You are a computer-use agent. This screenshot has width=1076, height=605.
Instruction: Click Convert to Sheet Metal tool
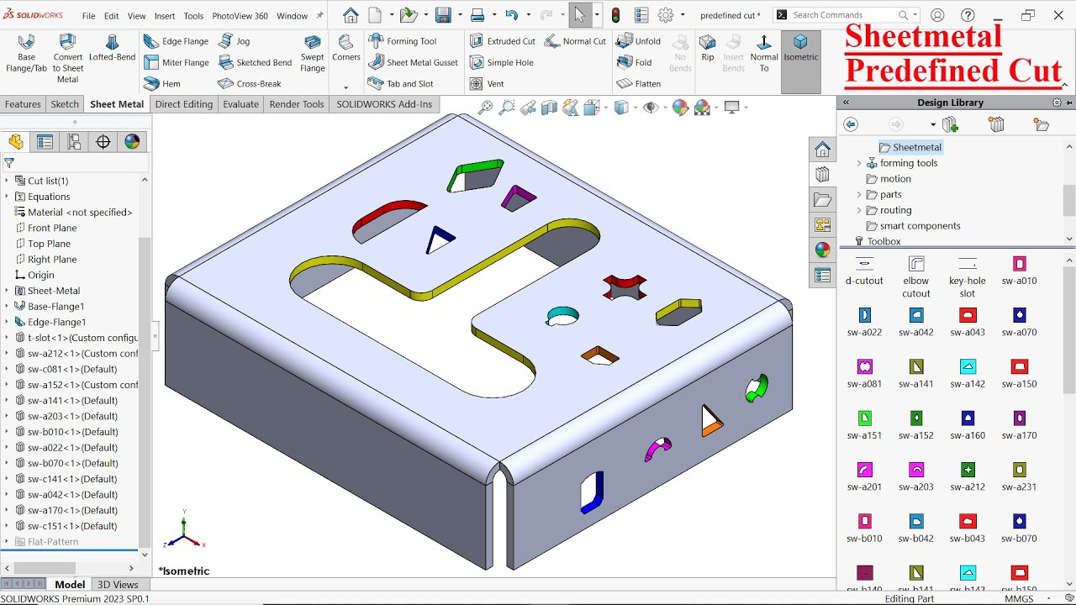[x=68, y=58]
